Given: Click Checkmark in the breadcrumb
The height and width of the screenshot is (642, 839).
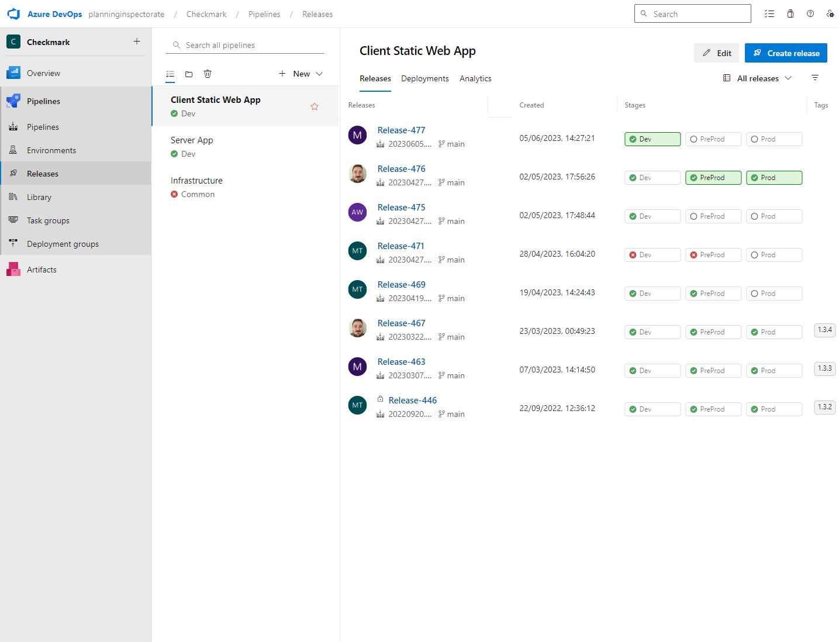Looking at the screenshot, I should pyautogui.click(x=206, y=14).
